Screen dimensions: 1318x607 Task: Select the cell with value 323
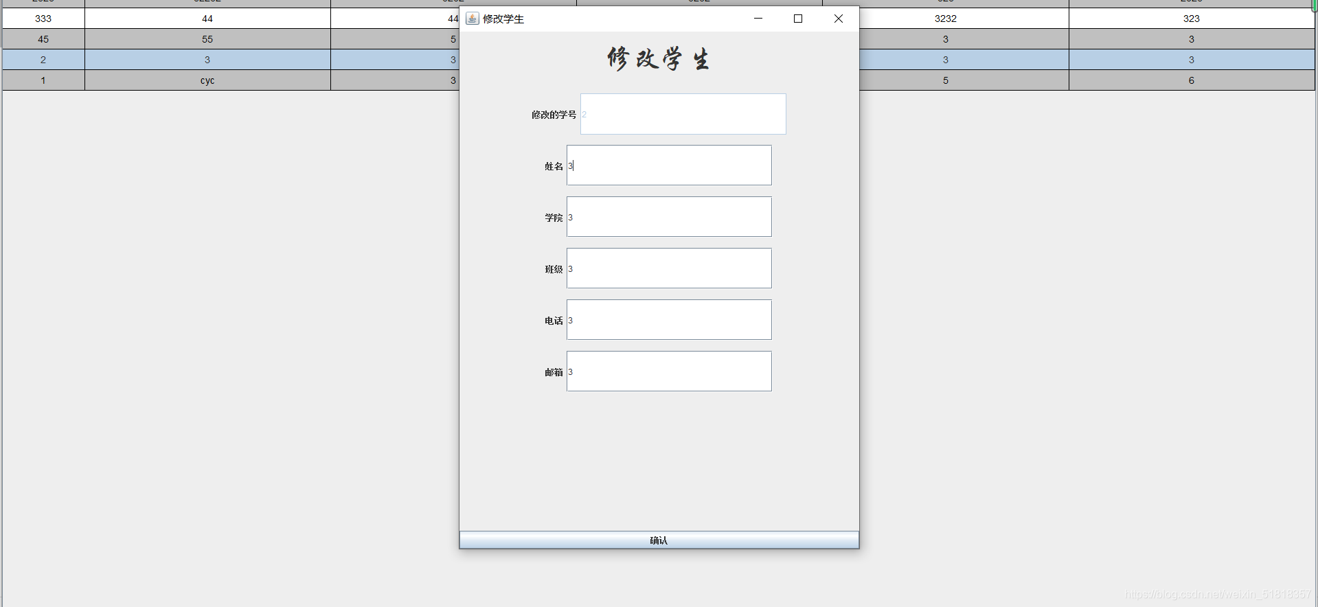click(1192, 19)
